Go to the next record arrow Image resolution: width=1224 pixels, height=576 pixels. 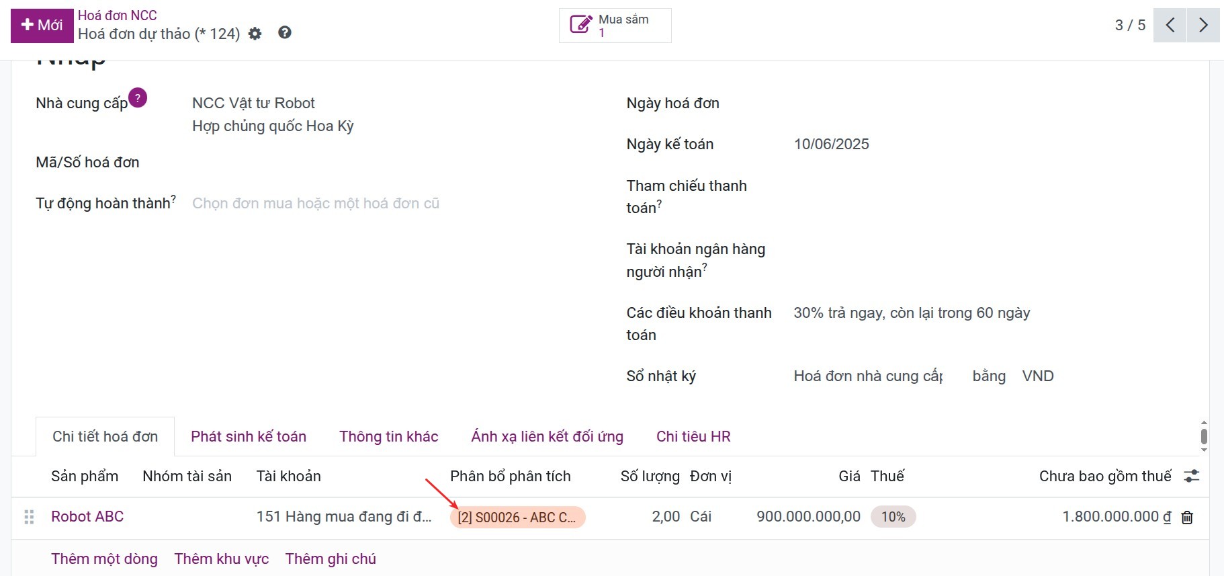pyautogui.click(x=1203, y=26)
